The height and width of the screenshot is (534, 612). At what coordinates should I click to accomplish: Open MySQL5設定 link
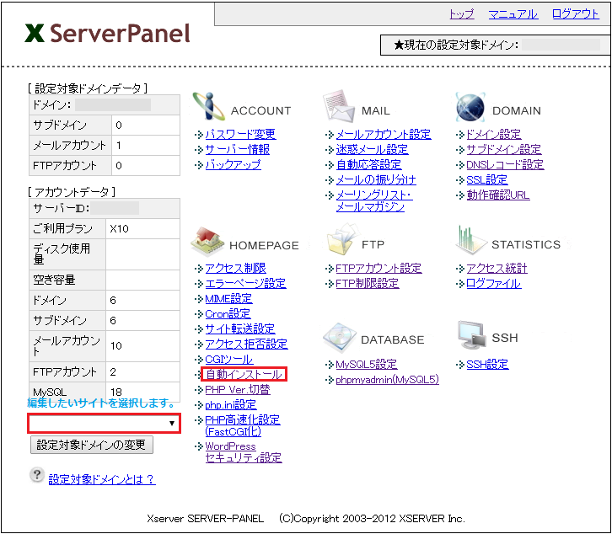367,365
